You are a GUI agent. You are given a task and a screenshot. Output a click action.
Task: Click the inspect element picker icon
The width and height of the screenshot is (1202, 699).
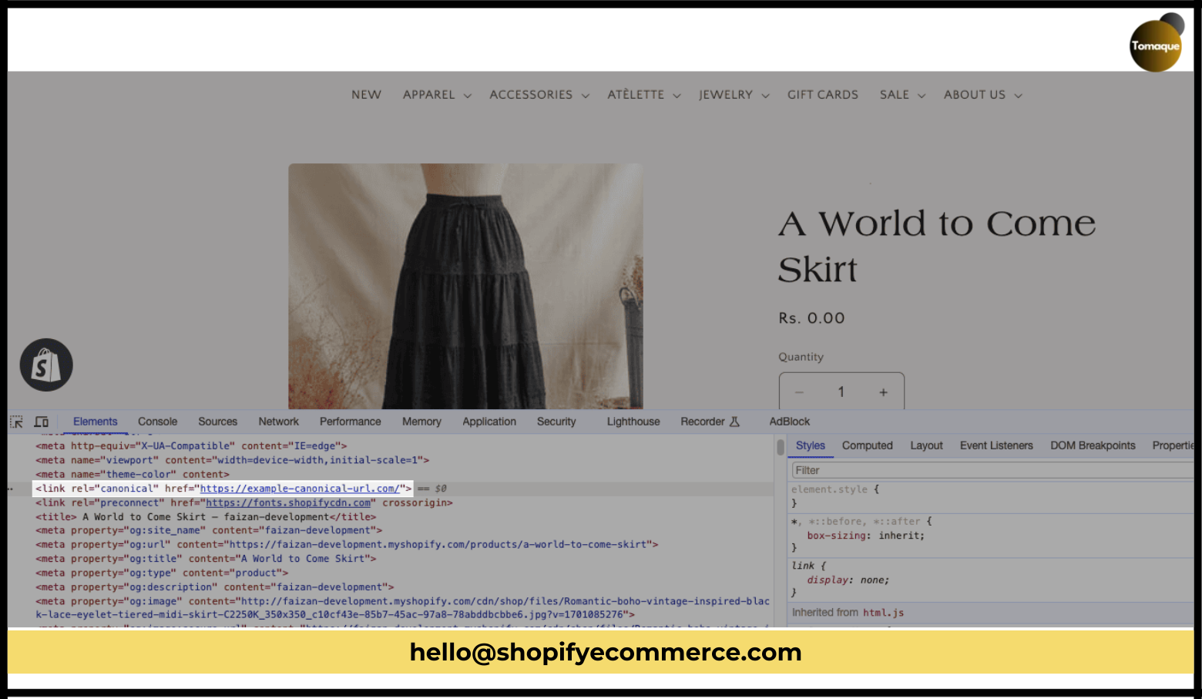point(16,422)
